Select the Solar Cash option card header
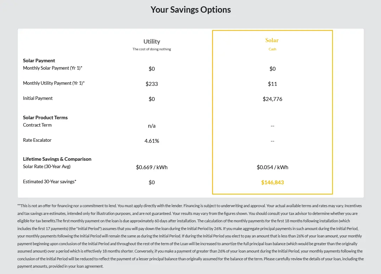Screen dimensions: 381x274 click(x=272, y=40)
